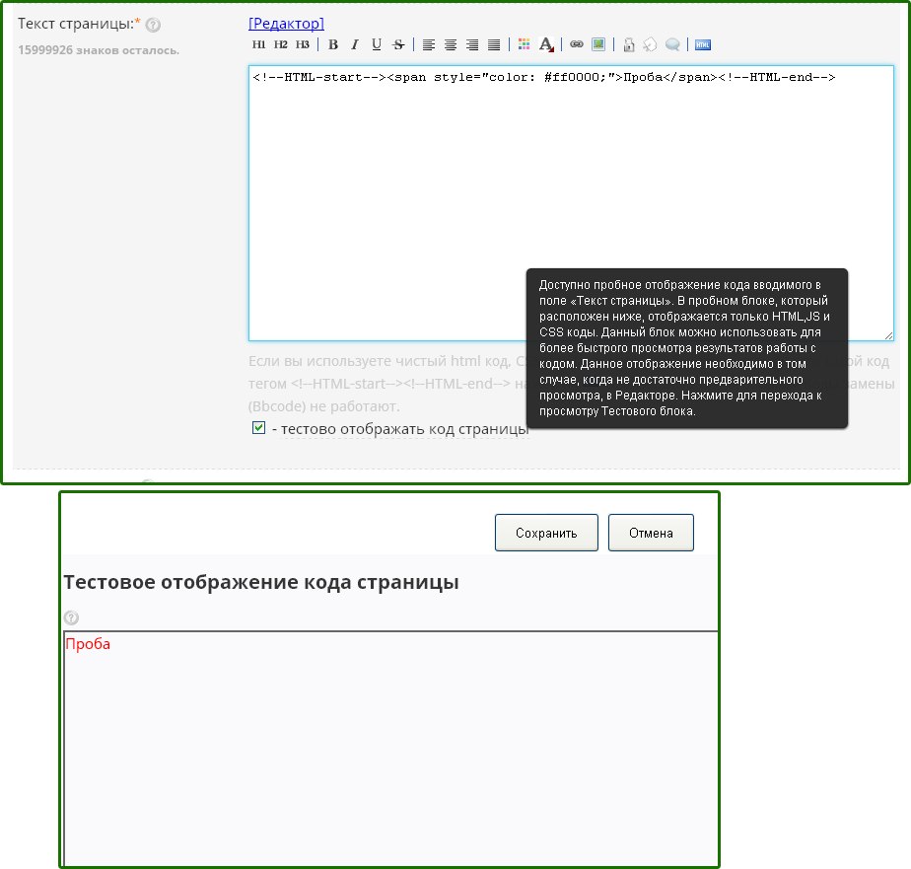Click the HTML tag toolbar icon
Image resolution: width=911 pixels, height=869 pixels.
tap(703, 44)
